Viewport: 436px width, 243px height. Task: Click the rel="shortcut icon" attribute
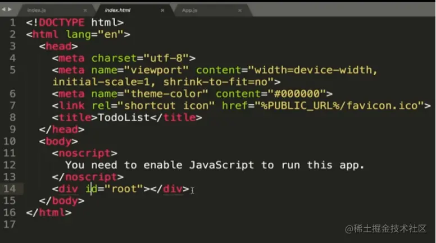153,106
